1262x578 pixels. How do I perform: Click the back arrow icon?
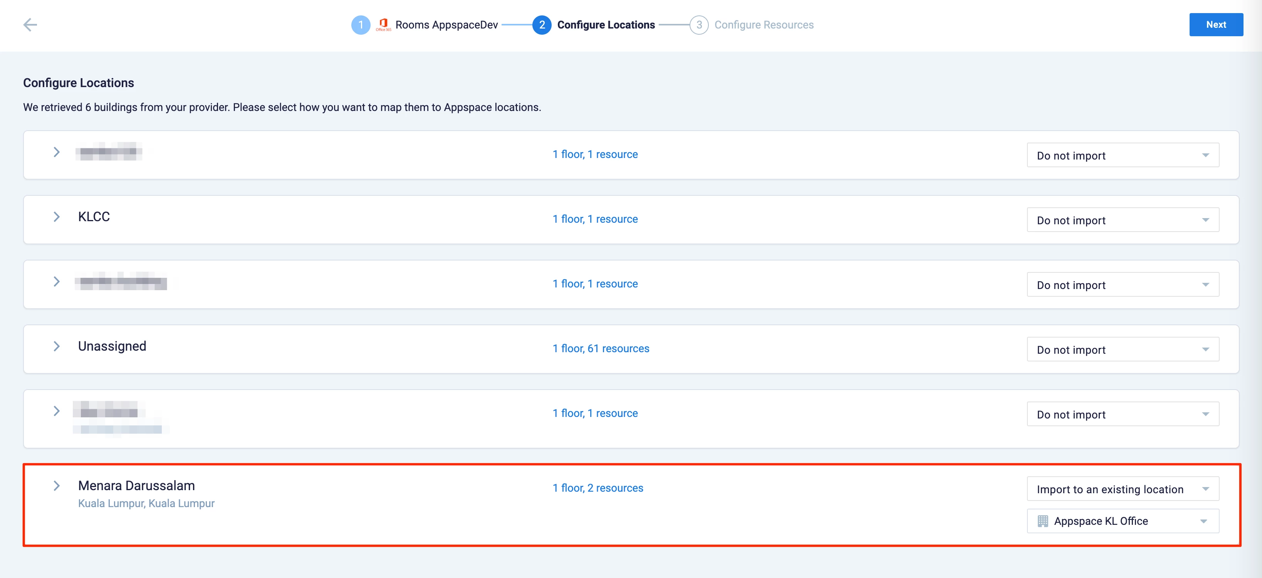pyautogui.click(x=30, y=25)
